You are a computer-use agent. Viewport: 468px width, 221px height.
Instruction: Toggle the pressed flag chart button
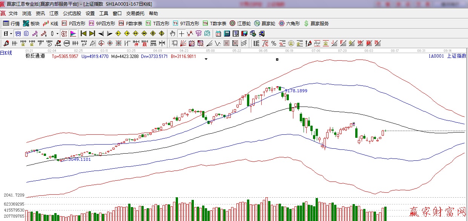(x=73, y=34)
